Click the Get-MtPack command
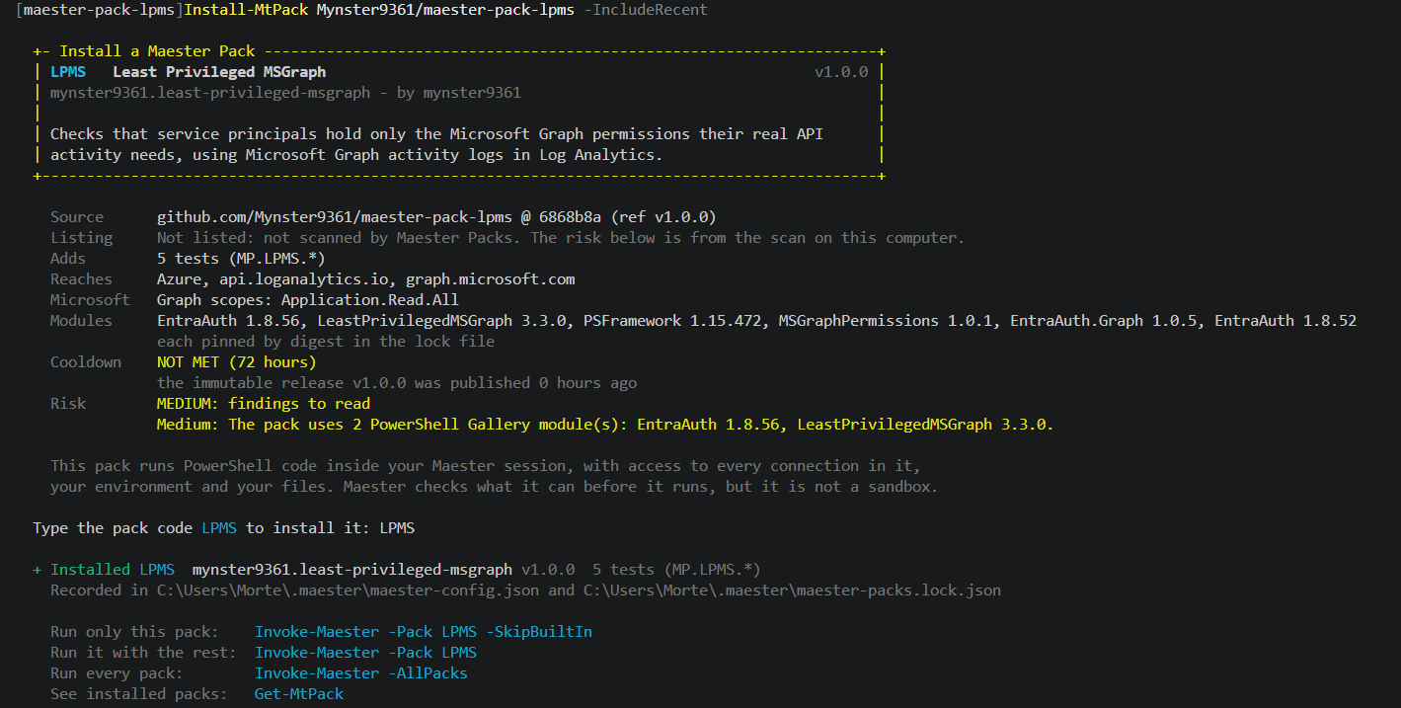Viewport: 1401px width, 708px height. [x=299, y=694]
